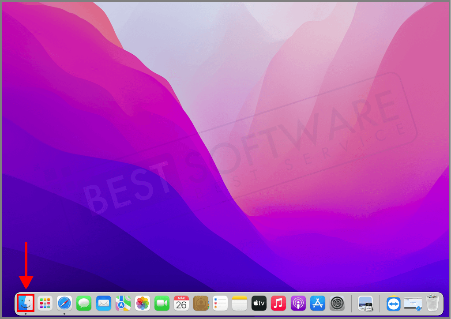
Task: Open the Photos app
Action: [142, 303]
